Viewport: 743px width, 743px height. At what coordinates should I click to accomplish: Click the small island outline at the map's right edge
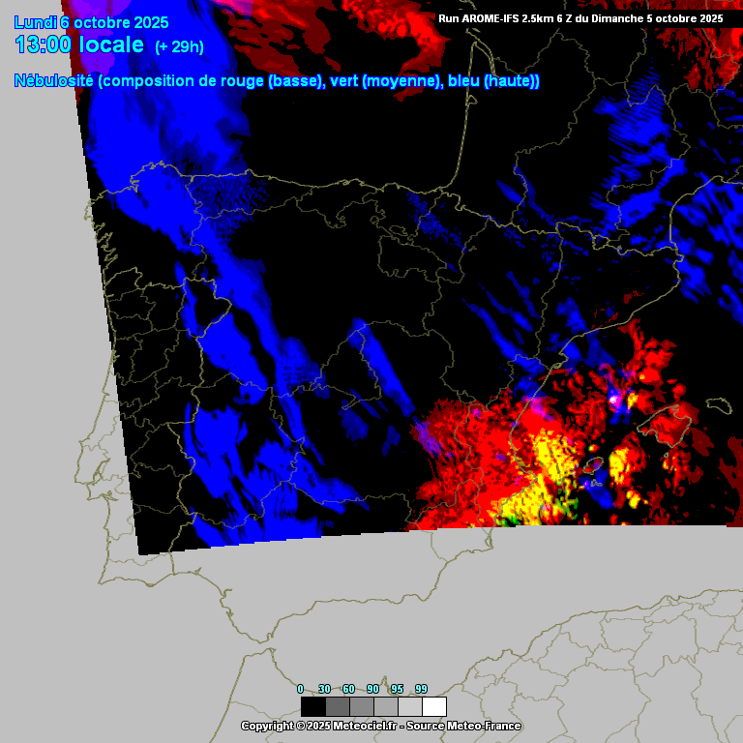[x=717, y=404]
